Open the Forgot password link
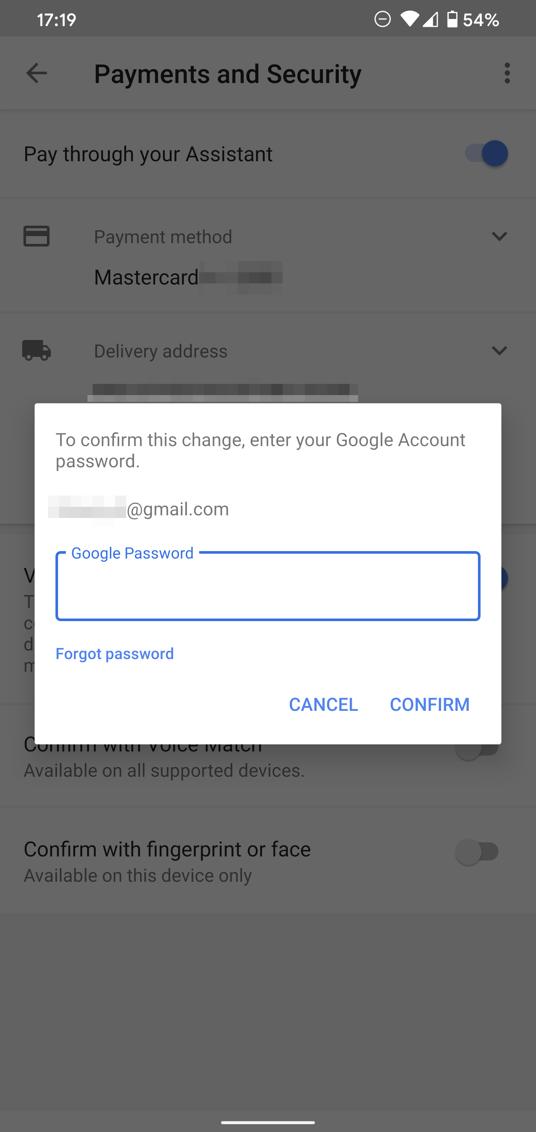This screenshot has height=1132, width=536. 115,654
